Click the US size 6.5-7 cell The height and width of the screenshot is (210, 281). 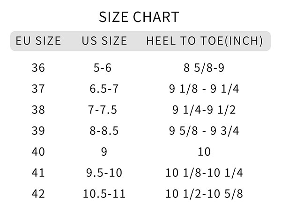point(104,89)
